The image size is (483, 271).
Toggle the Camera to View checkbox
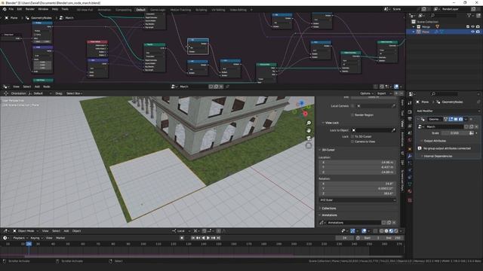coord(352,142)
